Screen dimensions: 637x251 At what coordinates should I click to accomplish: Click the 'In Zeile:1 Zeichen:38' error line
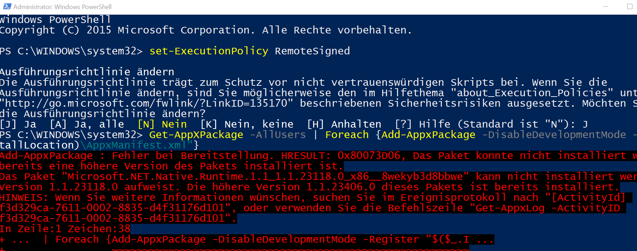coord(65,229)
